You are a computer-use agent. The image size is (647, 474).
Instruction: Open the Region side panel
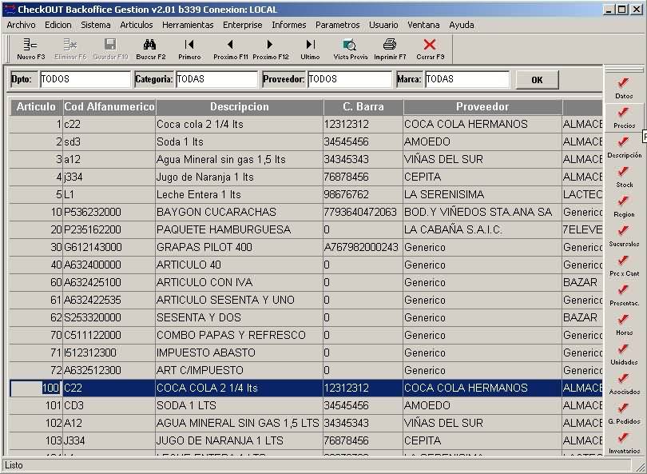point(624,207)
